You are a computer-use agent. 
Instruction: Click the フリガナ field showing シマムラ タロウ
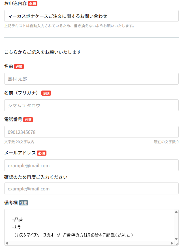pos(91,105)
